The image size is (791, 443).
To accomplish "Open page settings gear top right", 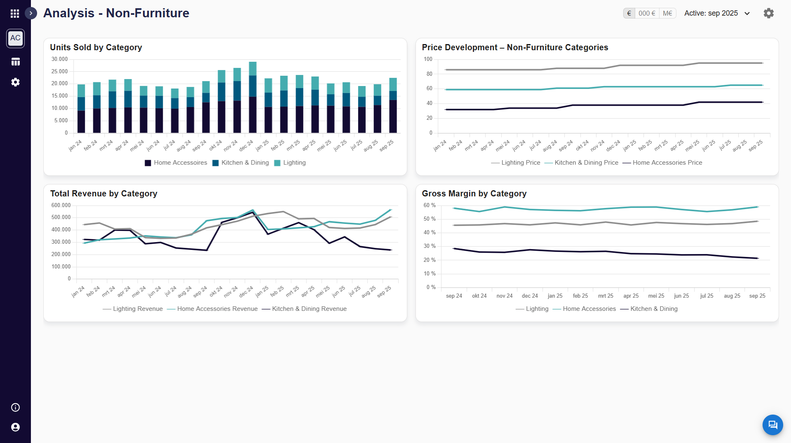I will point(768,13).
